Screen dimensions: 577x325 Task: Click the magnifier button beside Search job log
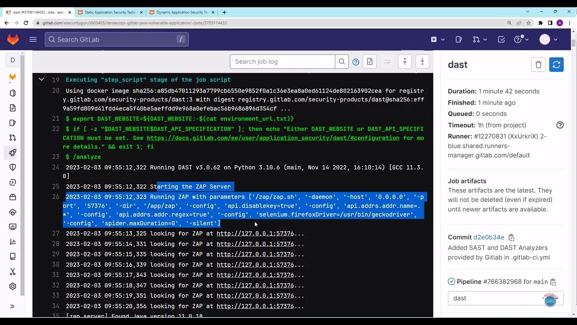tap(342, 62)
